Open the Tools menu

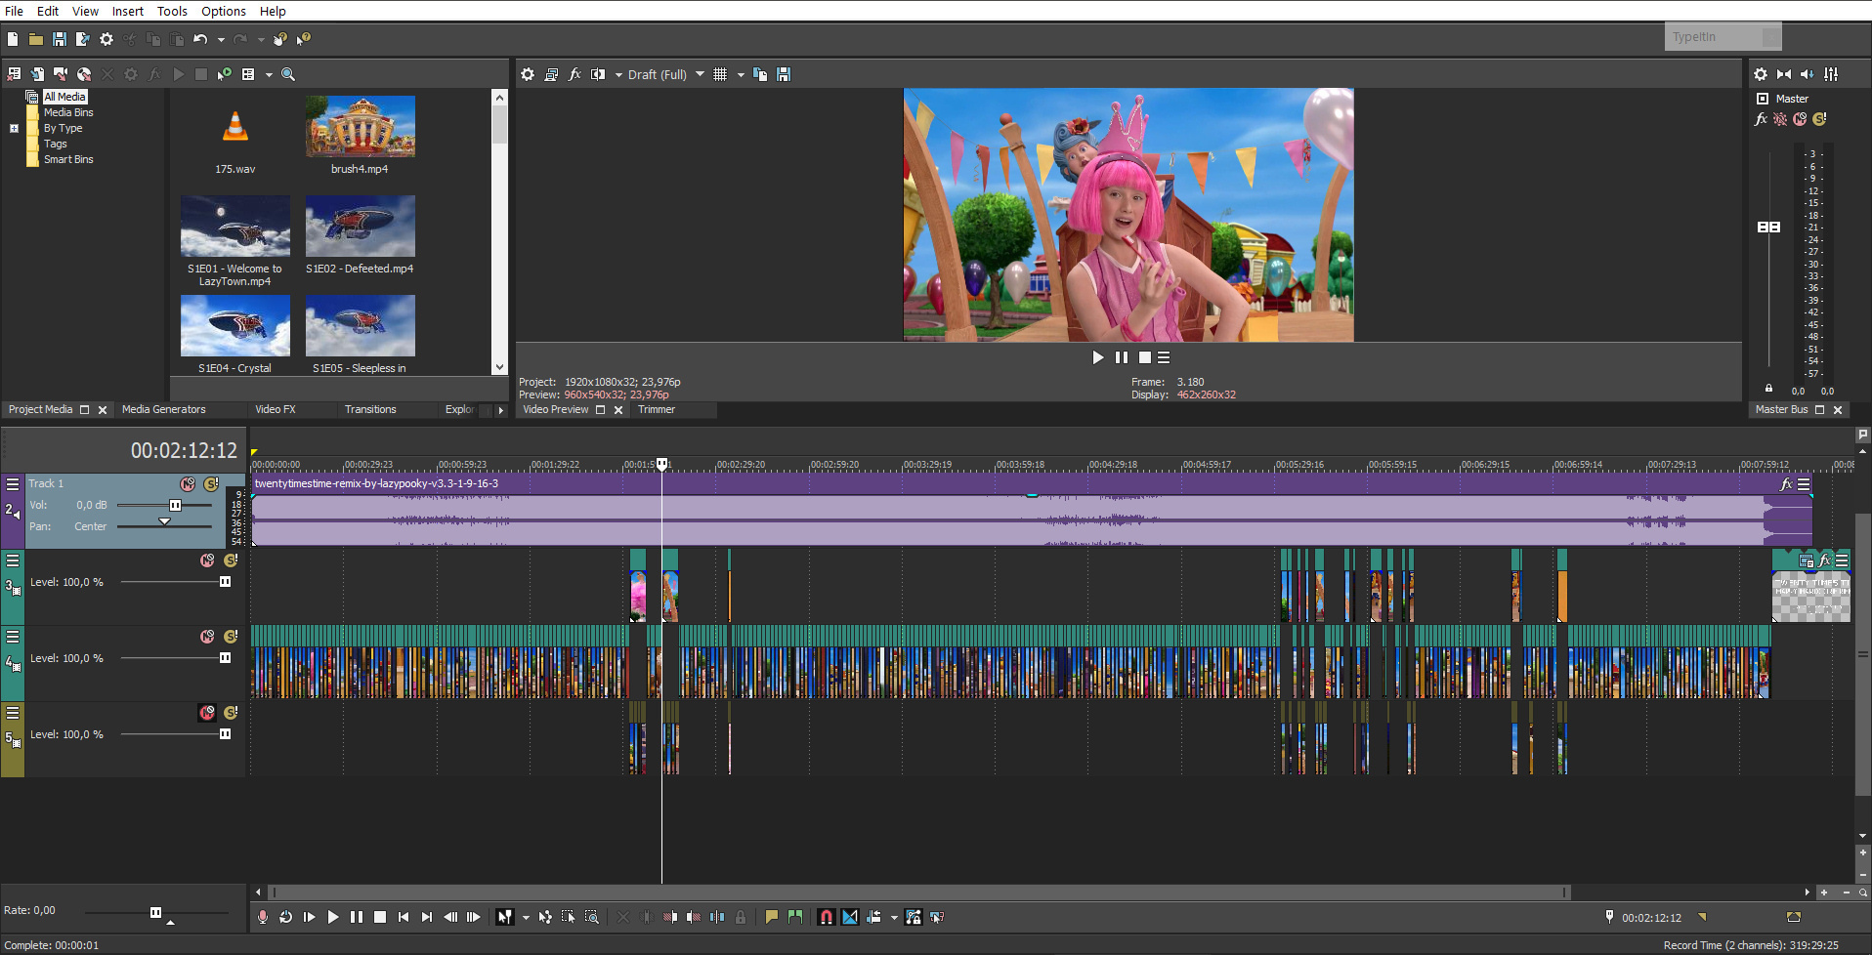tap(172, 11)
